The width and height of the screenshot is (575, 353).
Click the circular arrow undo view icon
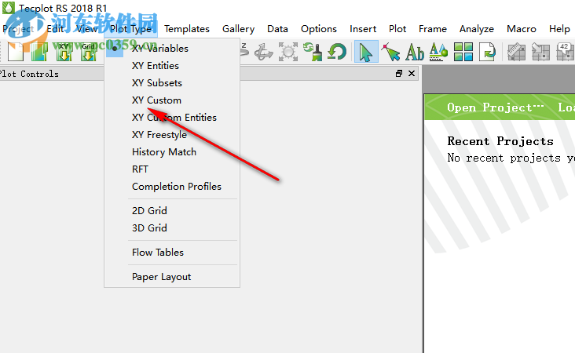tap(337, 52)
